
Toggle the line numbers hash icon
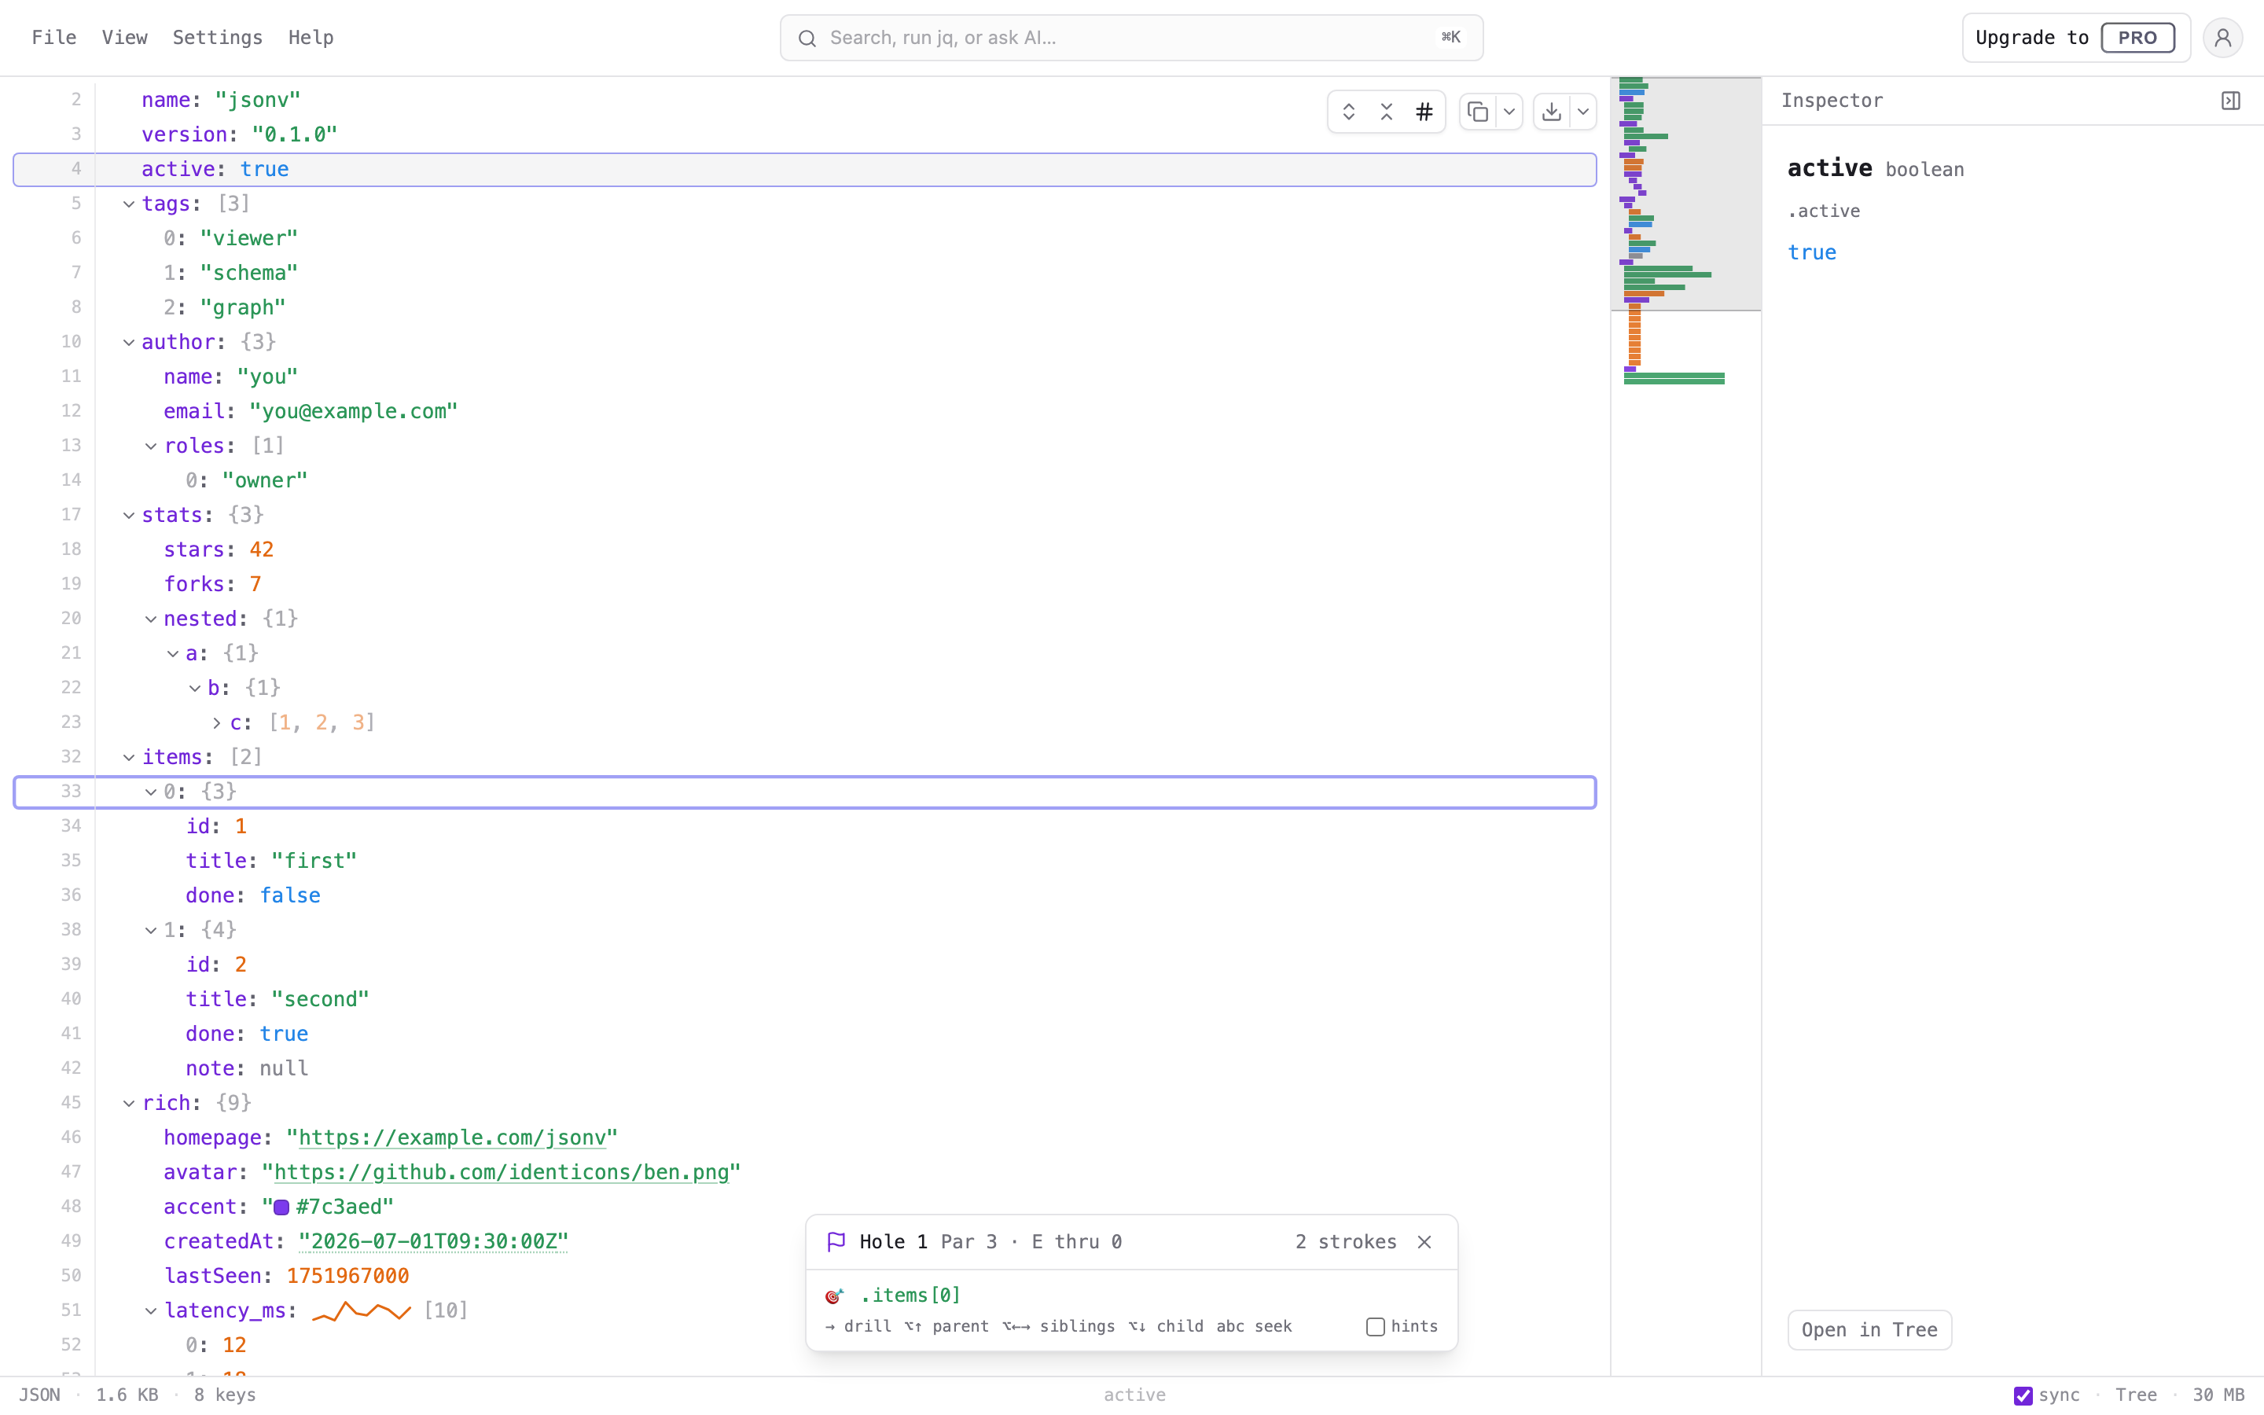point(1424,112)
